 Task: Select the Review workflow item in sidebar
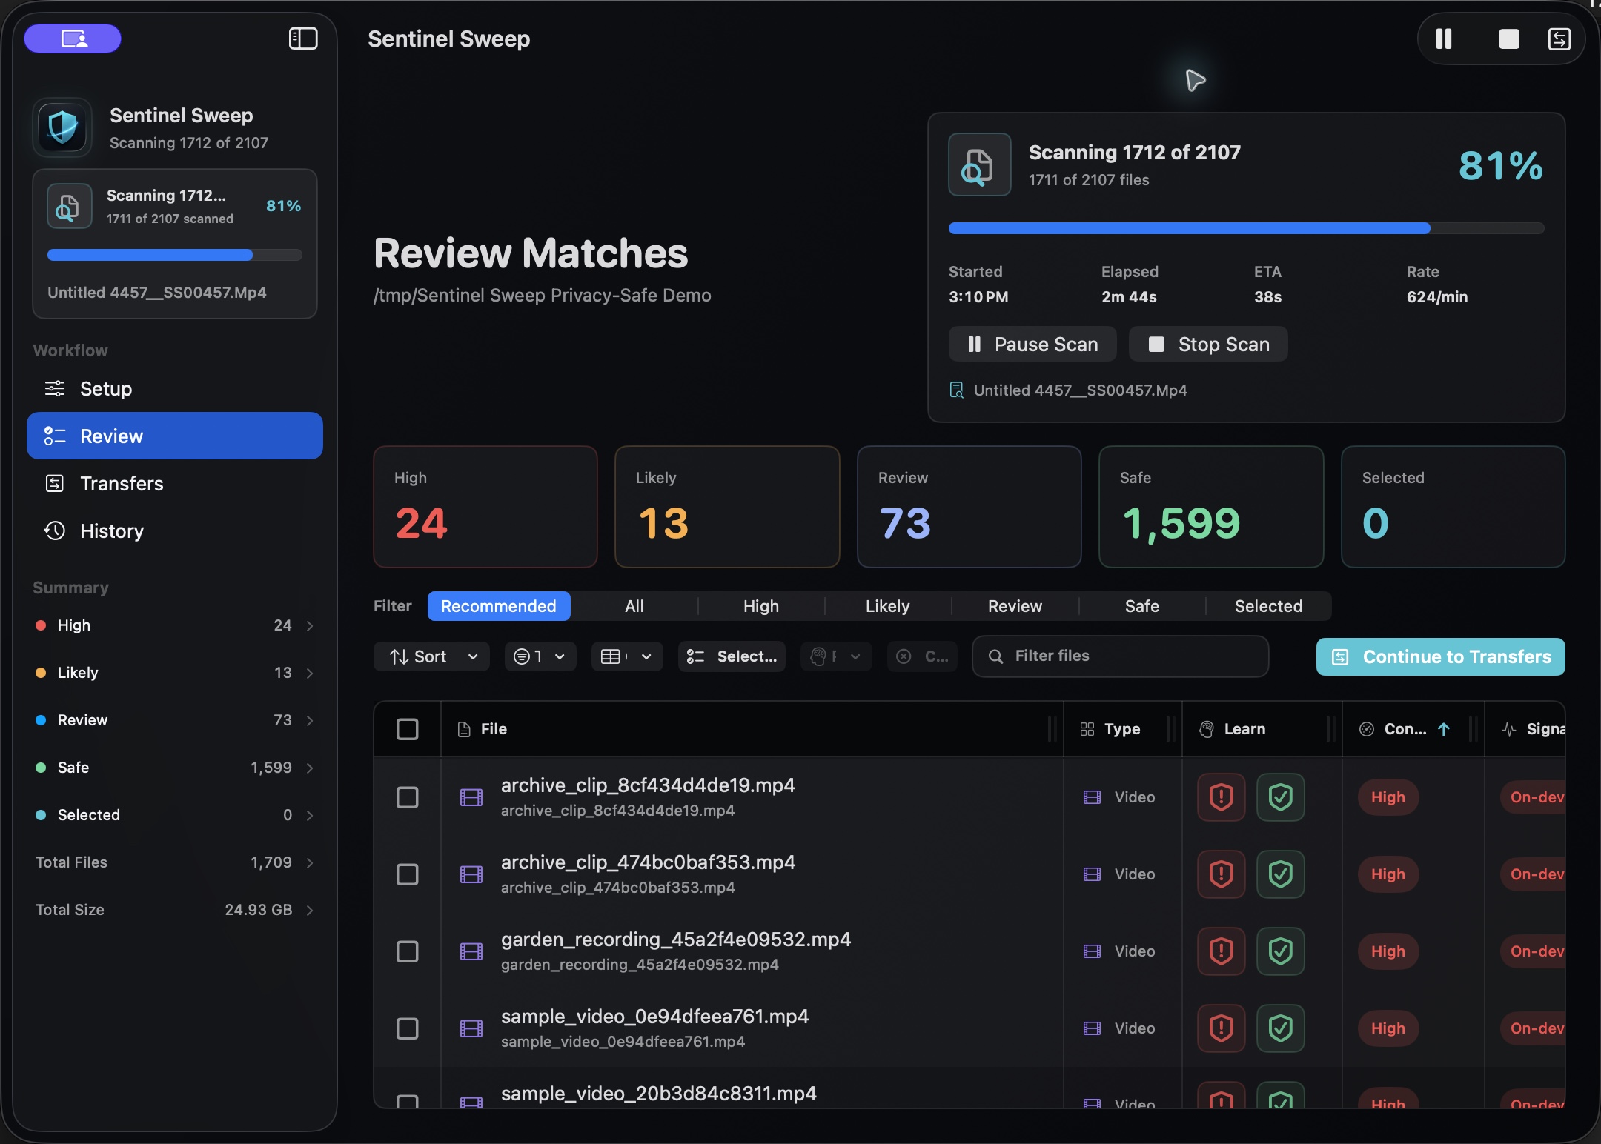pos(175,436)
